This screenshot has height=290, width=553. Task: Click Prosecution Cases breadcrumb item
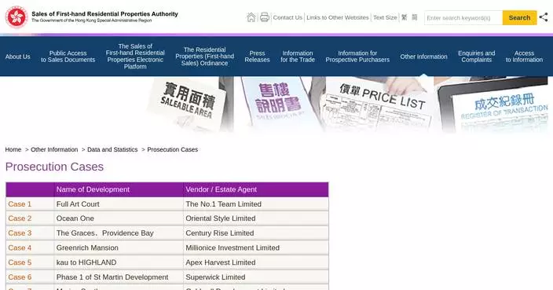(173, 149)
